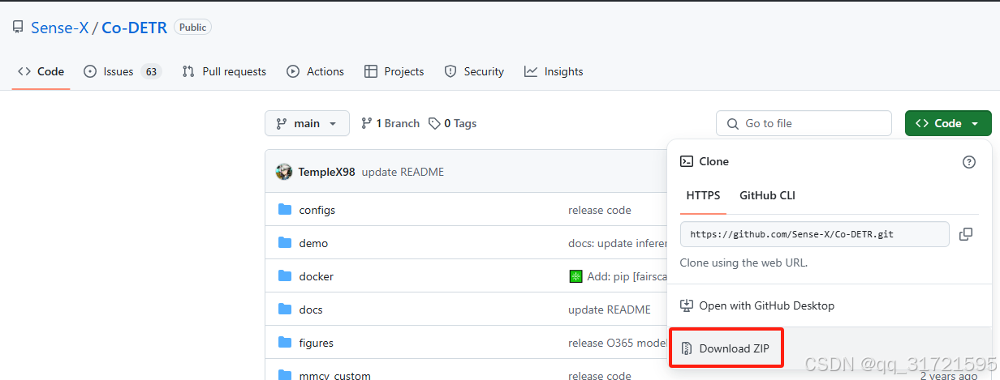This screenshot has height=380, width=1000.
Task: Click the Security shield icon
Action: 450,71
